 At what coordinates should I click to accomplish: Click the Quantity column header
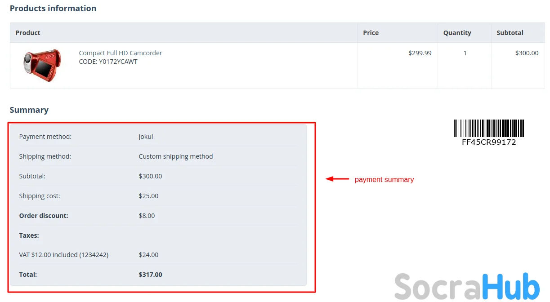[457, 33]
